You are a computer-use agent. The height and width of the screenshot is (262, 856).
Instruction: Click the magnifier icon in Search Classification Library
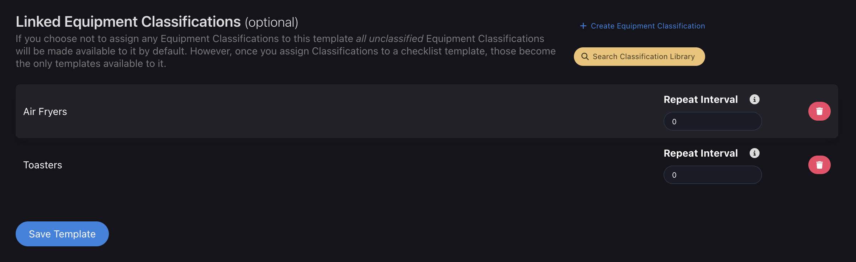pos(585,57)
